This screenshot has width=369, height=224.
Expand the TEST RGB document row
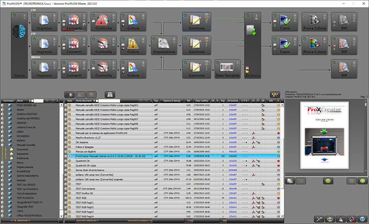point(66,198)
